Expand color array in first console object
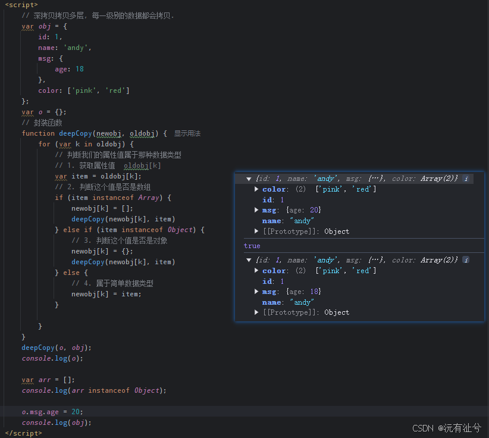 coord(256,189)
